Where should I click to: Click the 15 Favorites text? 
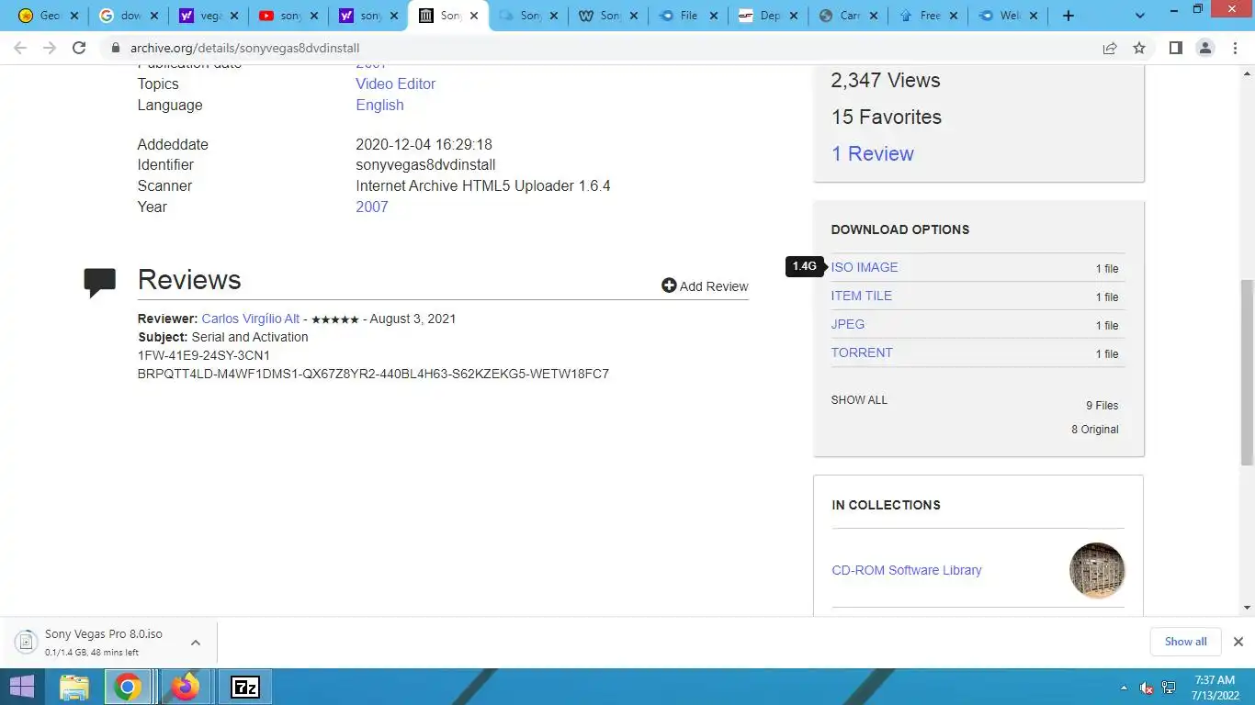tap(886, 117)
